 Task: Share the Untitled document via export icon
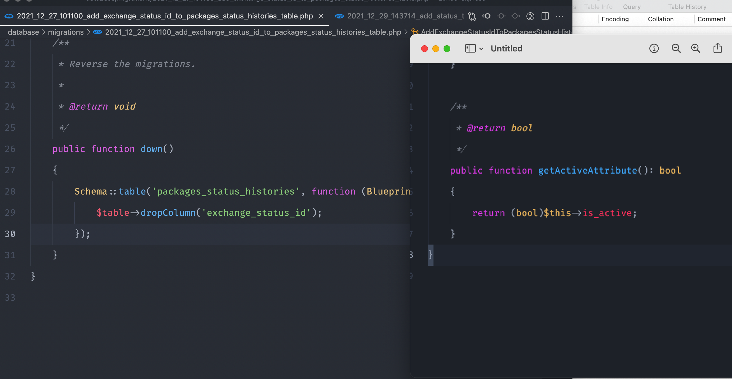pos(717,48)
